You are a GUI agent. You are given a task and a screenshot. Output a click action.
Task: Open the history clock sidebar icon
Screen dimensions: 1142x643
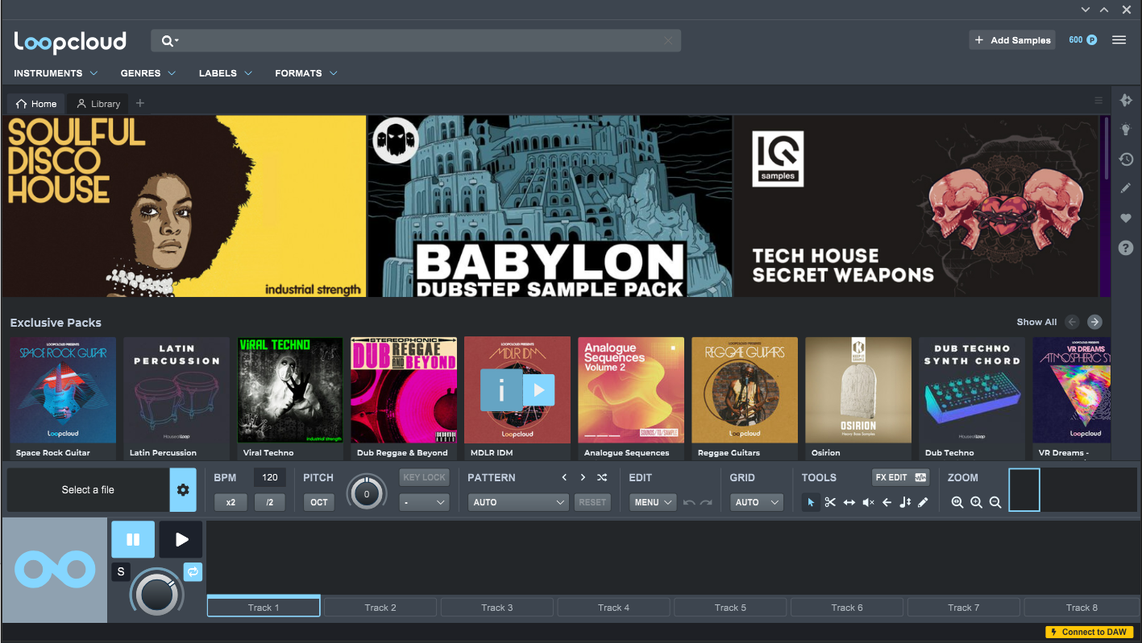pos(1127,159)
